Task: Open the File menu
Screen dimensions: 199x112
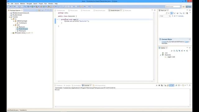Action: tap(8, 4)
